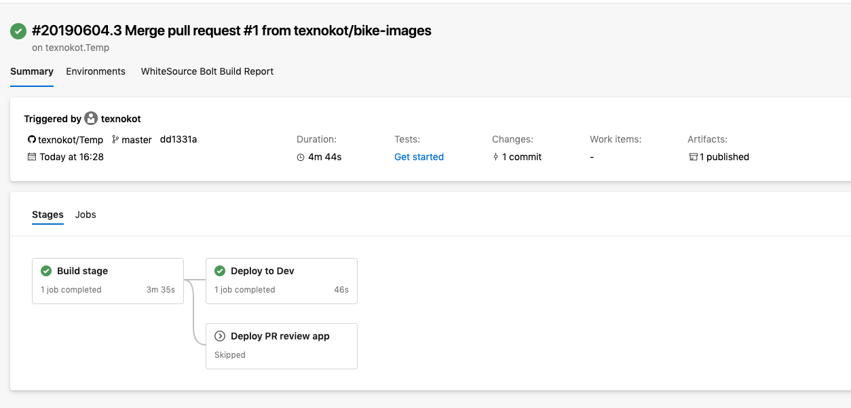Click the Get started tests link
Image resolution: width=851 pixels, height=408 pixels.
pyautogui.click(x=419, y=157)
